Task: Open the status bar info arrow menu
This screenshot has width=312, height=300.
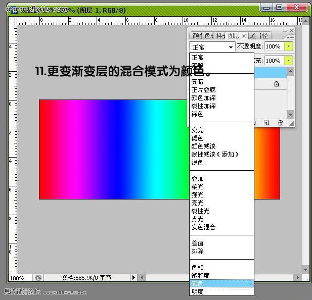Action: [x=133, y=277]
